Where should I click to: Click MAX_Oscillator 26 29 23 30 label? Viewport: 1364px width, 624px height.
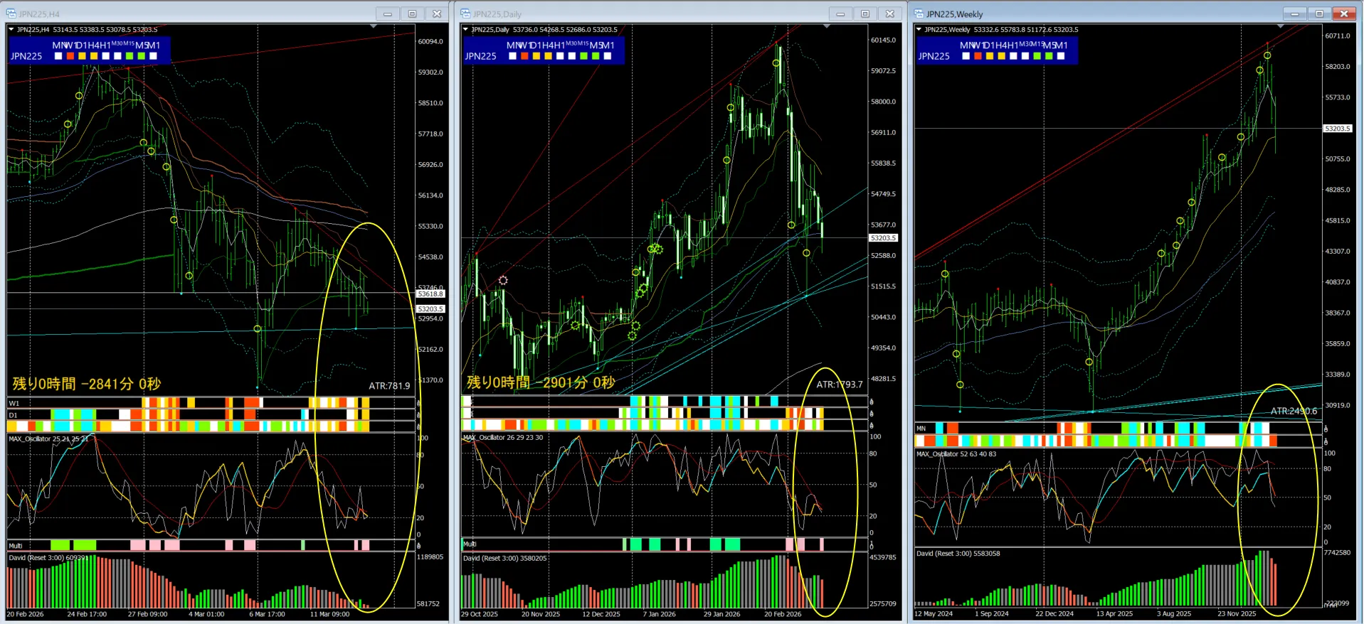point(503,437)
